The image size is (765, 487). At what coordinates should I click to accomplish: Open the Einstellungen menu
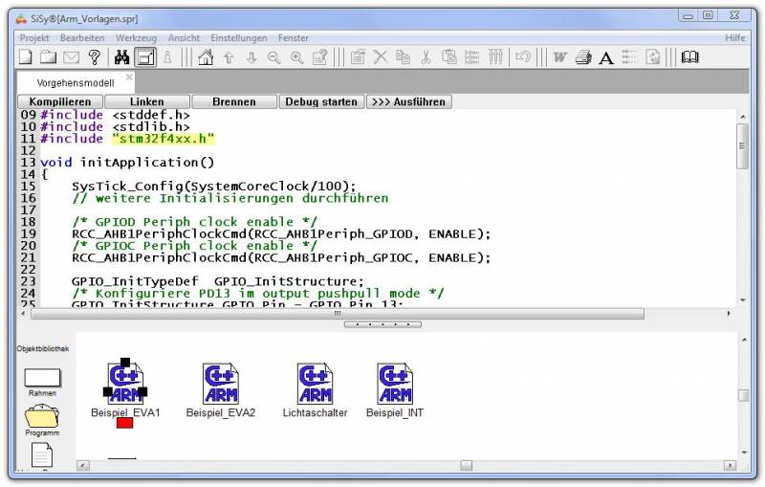point(238,37)
